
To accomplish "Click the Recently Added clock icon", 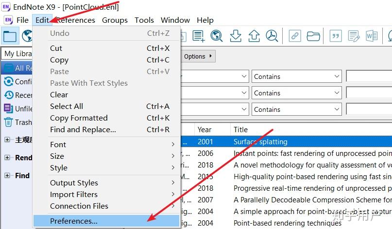I will (9, 95).
